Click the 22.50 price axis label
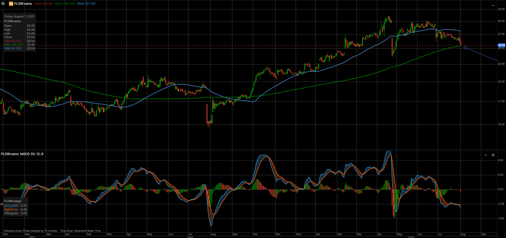The image size is (506, 238). pos(501,64)
